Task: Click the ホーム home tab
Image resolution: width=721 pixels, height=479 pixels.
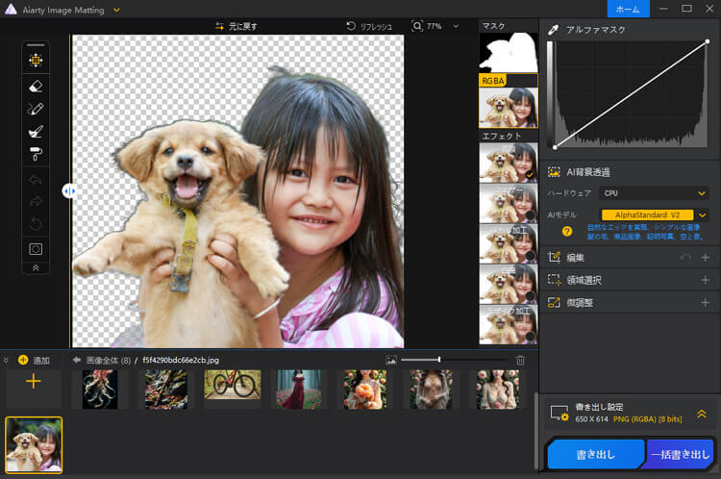Action: coord(628,10)
